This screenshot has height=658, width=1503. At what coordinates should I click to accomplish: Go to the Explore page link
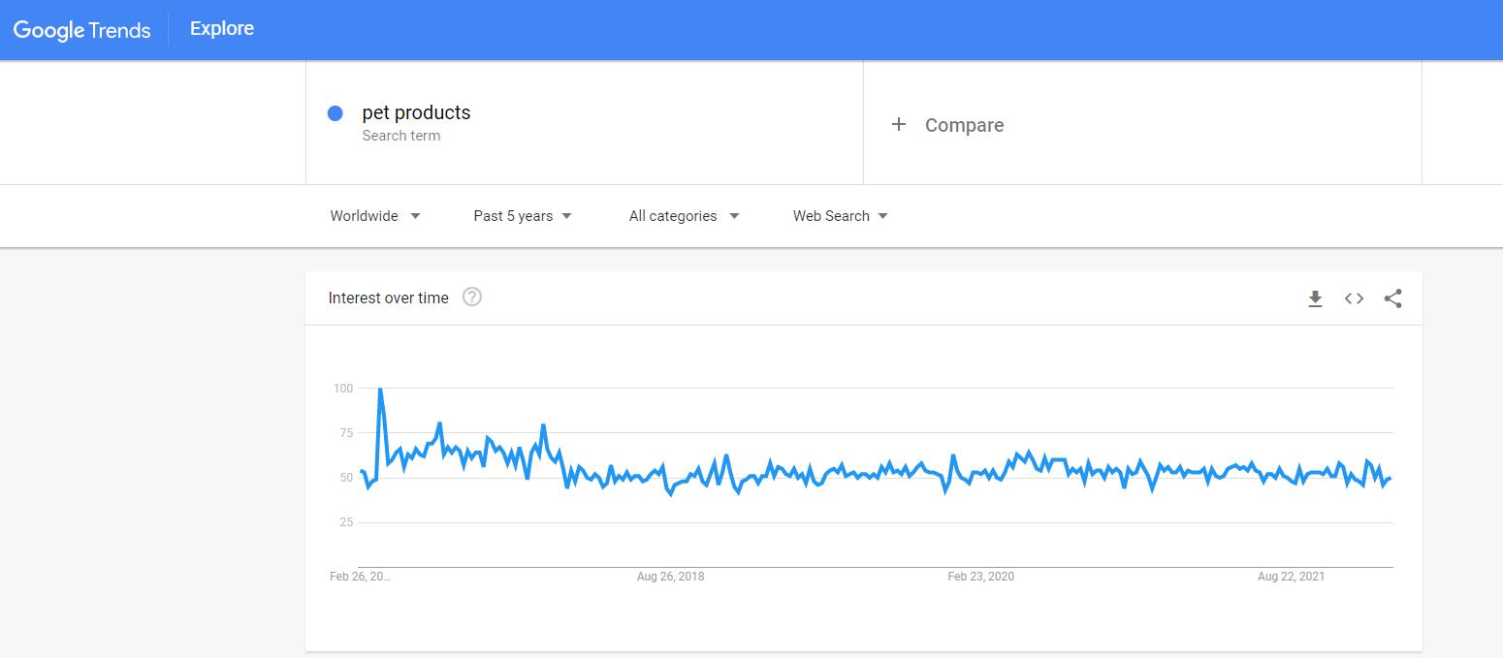[222, 29]
